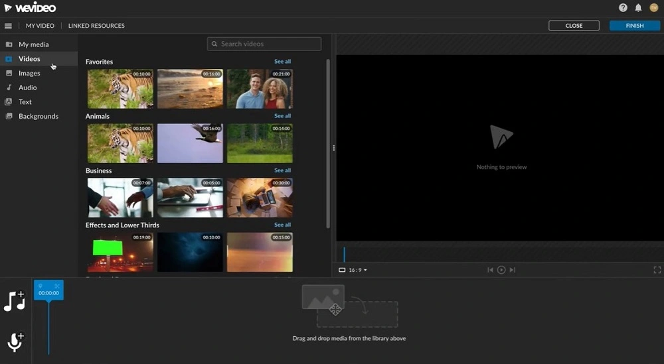Select the Images tab in sidebar
Screen dimensions: 664x364
[x=29, y=73]
